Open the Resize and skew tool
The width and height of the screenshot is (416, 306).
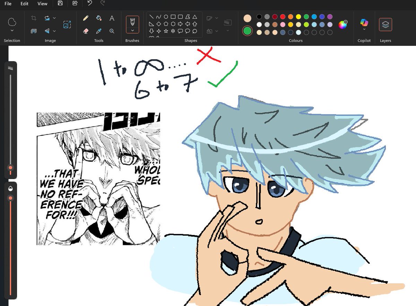click(x=67, y=25)
